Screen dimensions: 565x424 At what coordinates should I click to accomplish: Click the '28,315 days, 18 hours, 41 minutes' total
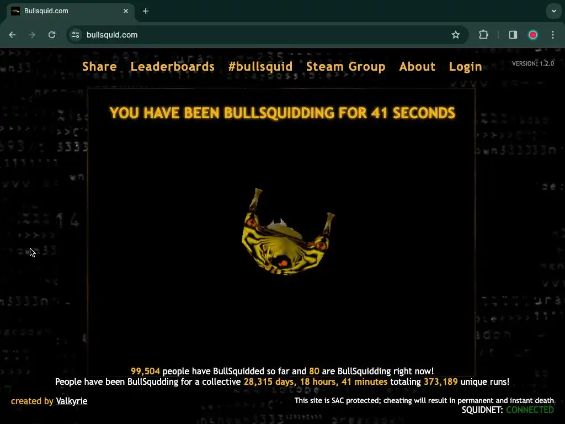(x=316, y=382)
